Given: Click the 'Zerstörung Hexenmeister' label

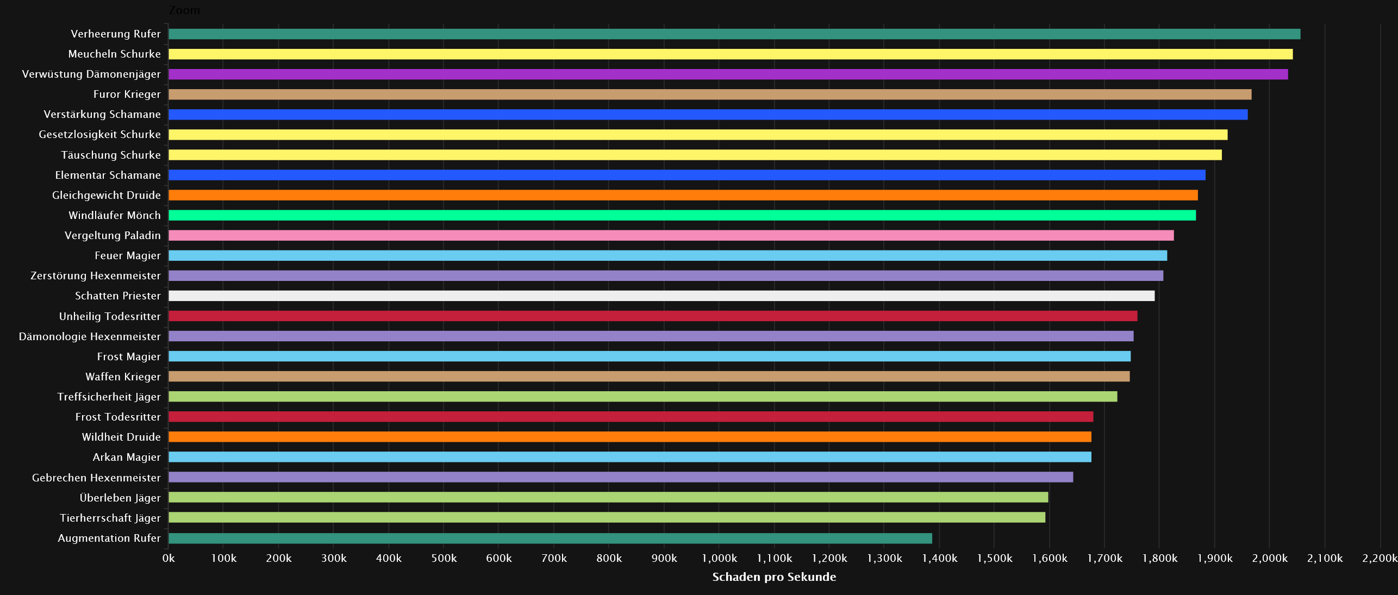Looking at the screenshot, I should (x=96, y=275).
